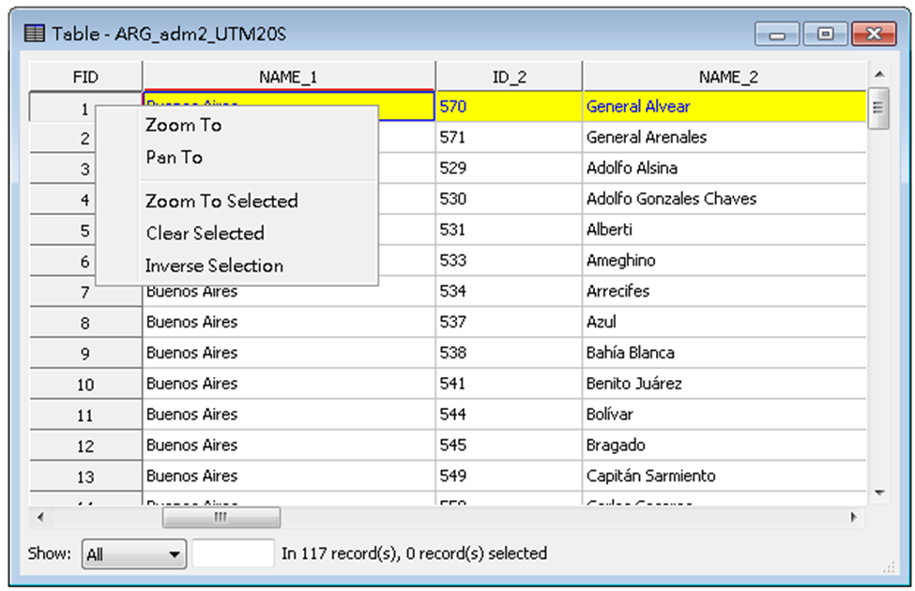Select row header for FID 9
Viewport: 915px width, 591px height.
pos(85,354)
